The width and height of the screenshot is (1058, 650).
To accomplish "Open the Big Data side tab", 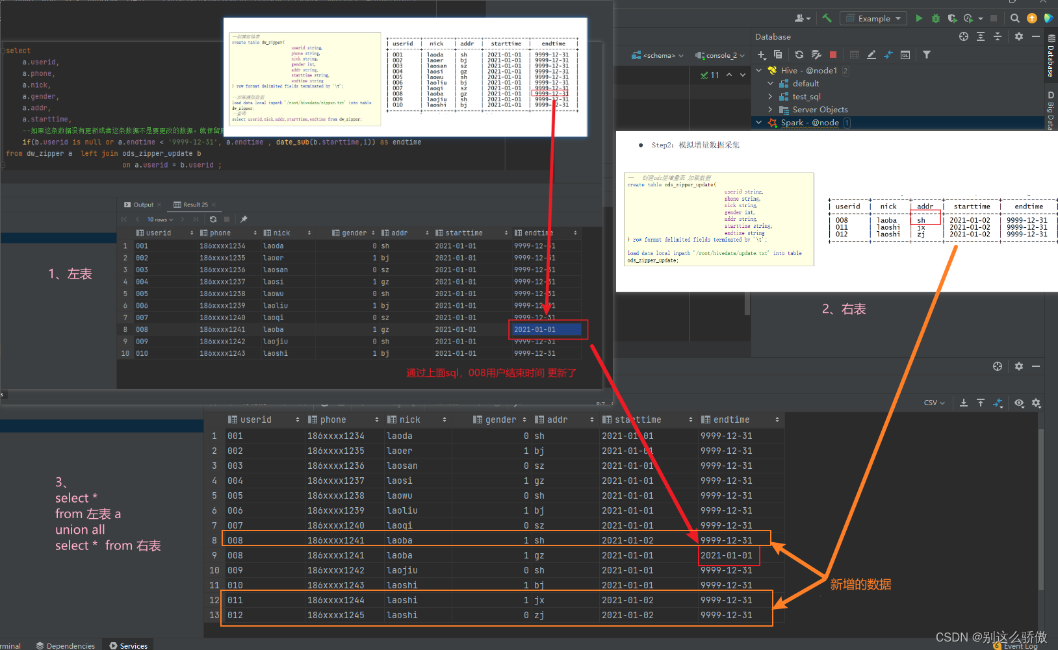I will pyautogui.click(x=1051, y=110).
